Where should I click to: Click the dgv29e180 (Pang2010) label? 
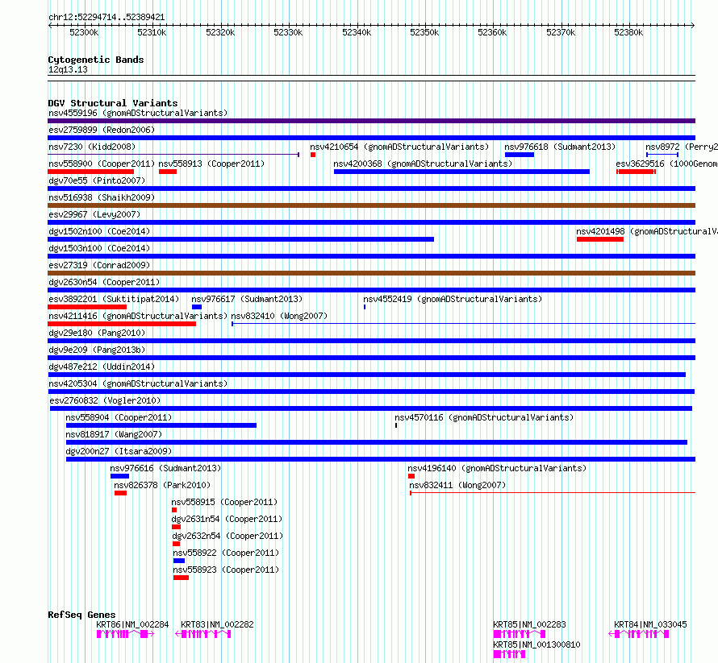click(97, 333)
